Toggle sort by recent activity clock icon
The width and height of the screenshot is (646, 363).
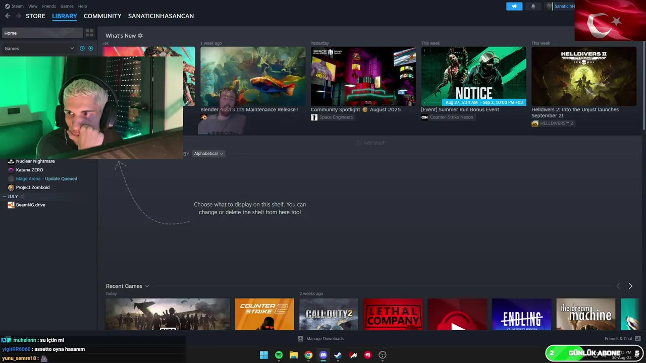(x=82, y=48)
